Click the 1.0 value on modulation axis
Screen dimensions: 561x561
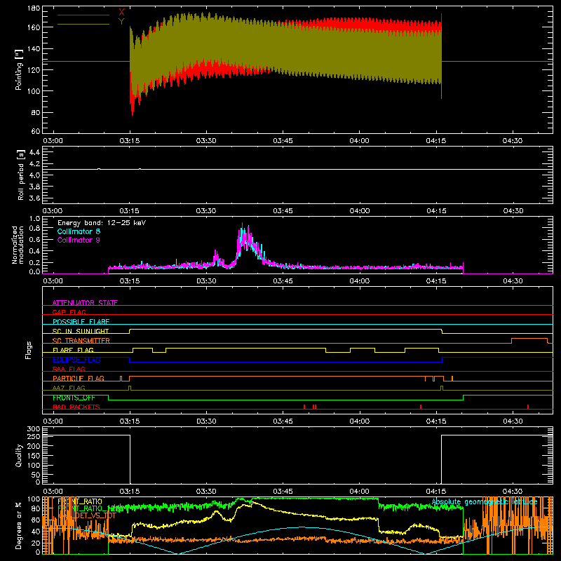34,219
